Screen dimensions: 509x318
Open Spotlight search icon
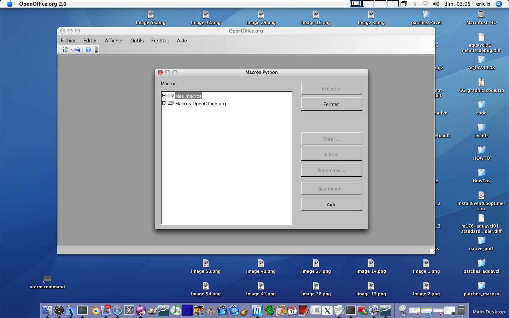[x=499, y=4]
